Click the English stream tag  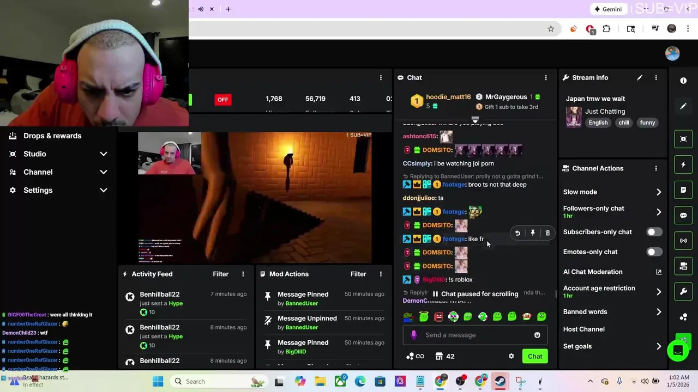pos(598,122)
